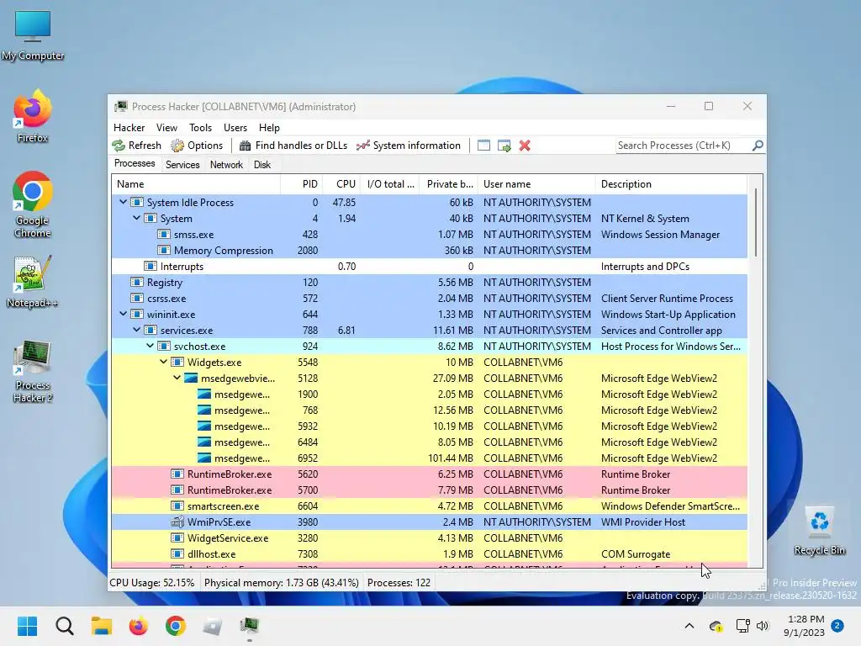The width and height of the screenshot is (861, 646).
Task: Collapse the Widgets.exe node
Action: point(164,362)
